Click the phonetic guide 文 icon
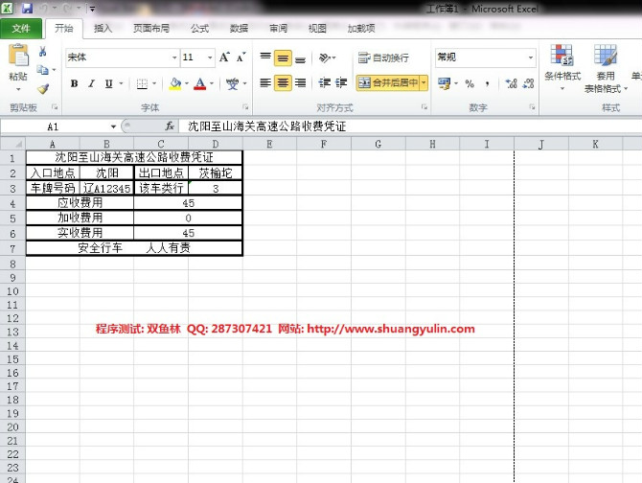 pyautogui.click(x=233, y=84)
